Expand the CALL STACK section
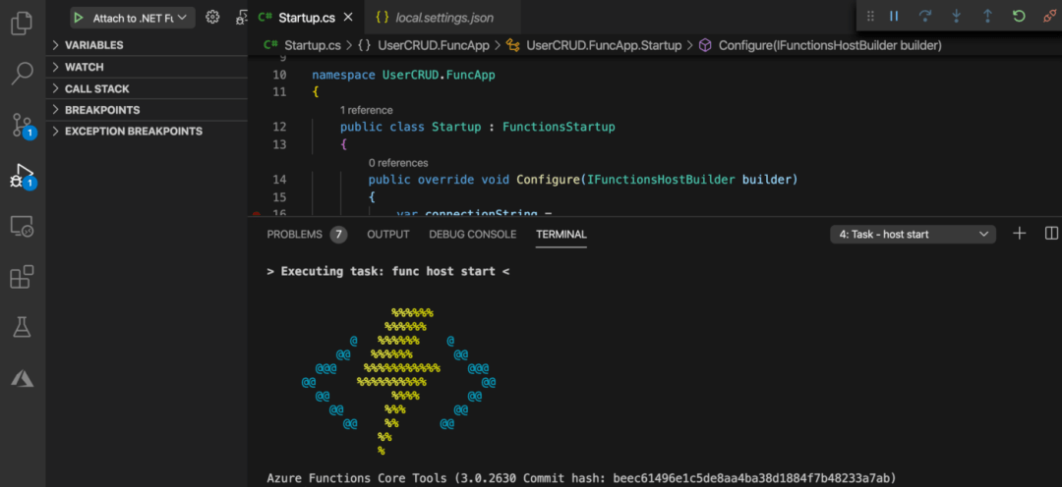This screenshot has height=487, width=1062. (x=147, y=88)
